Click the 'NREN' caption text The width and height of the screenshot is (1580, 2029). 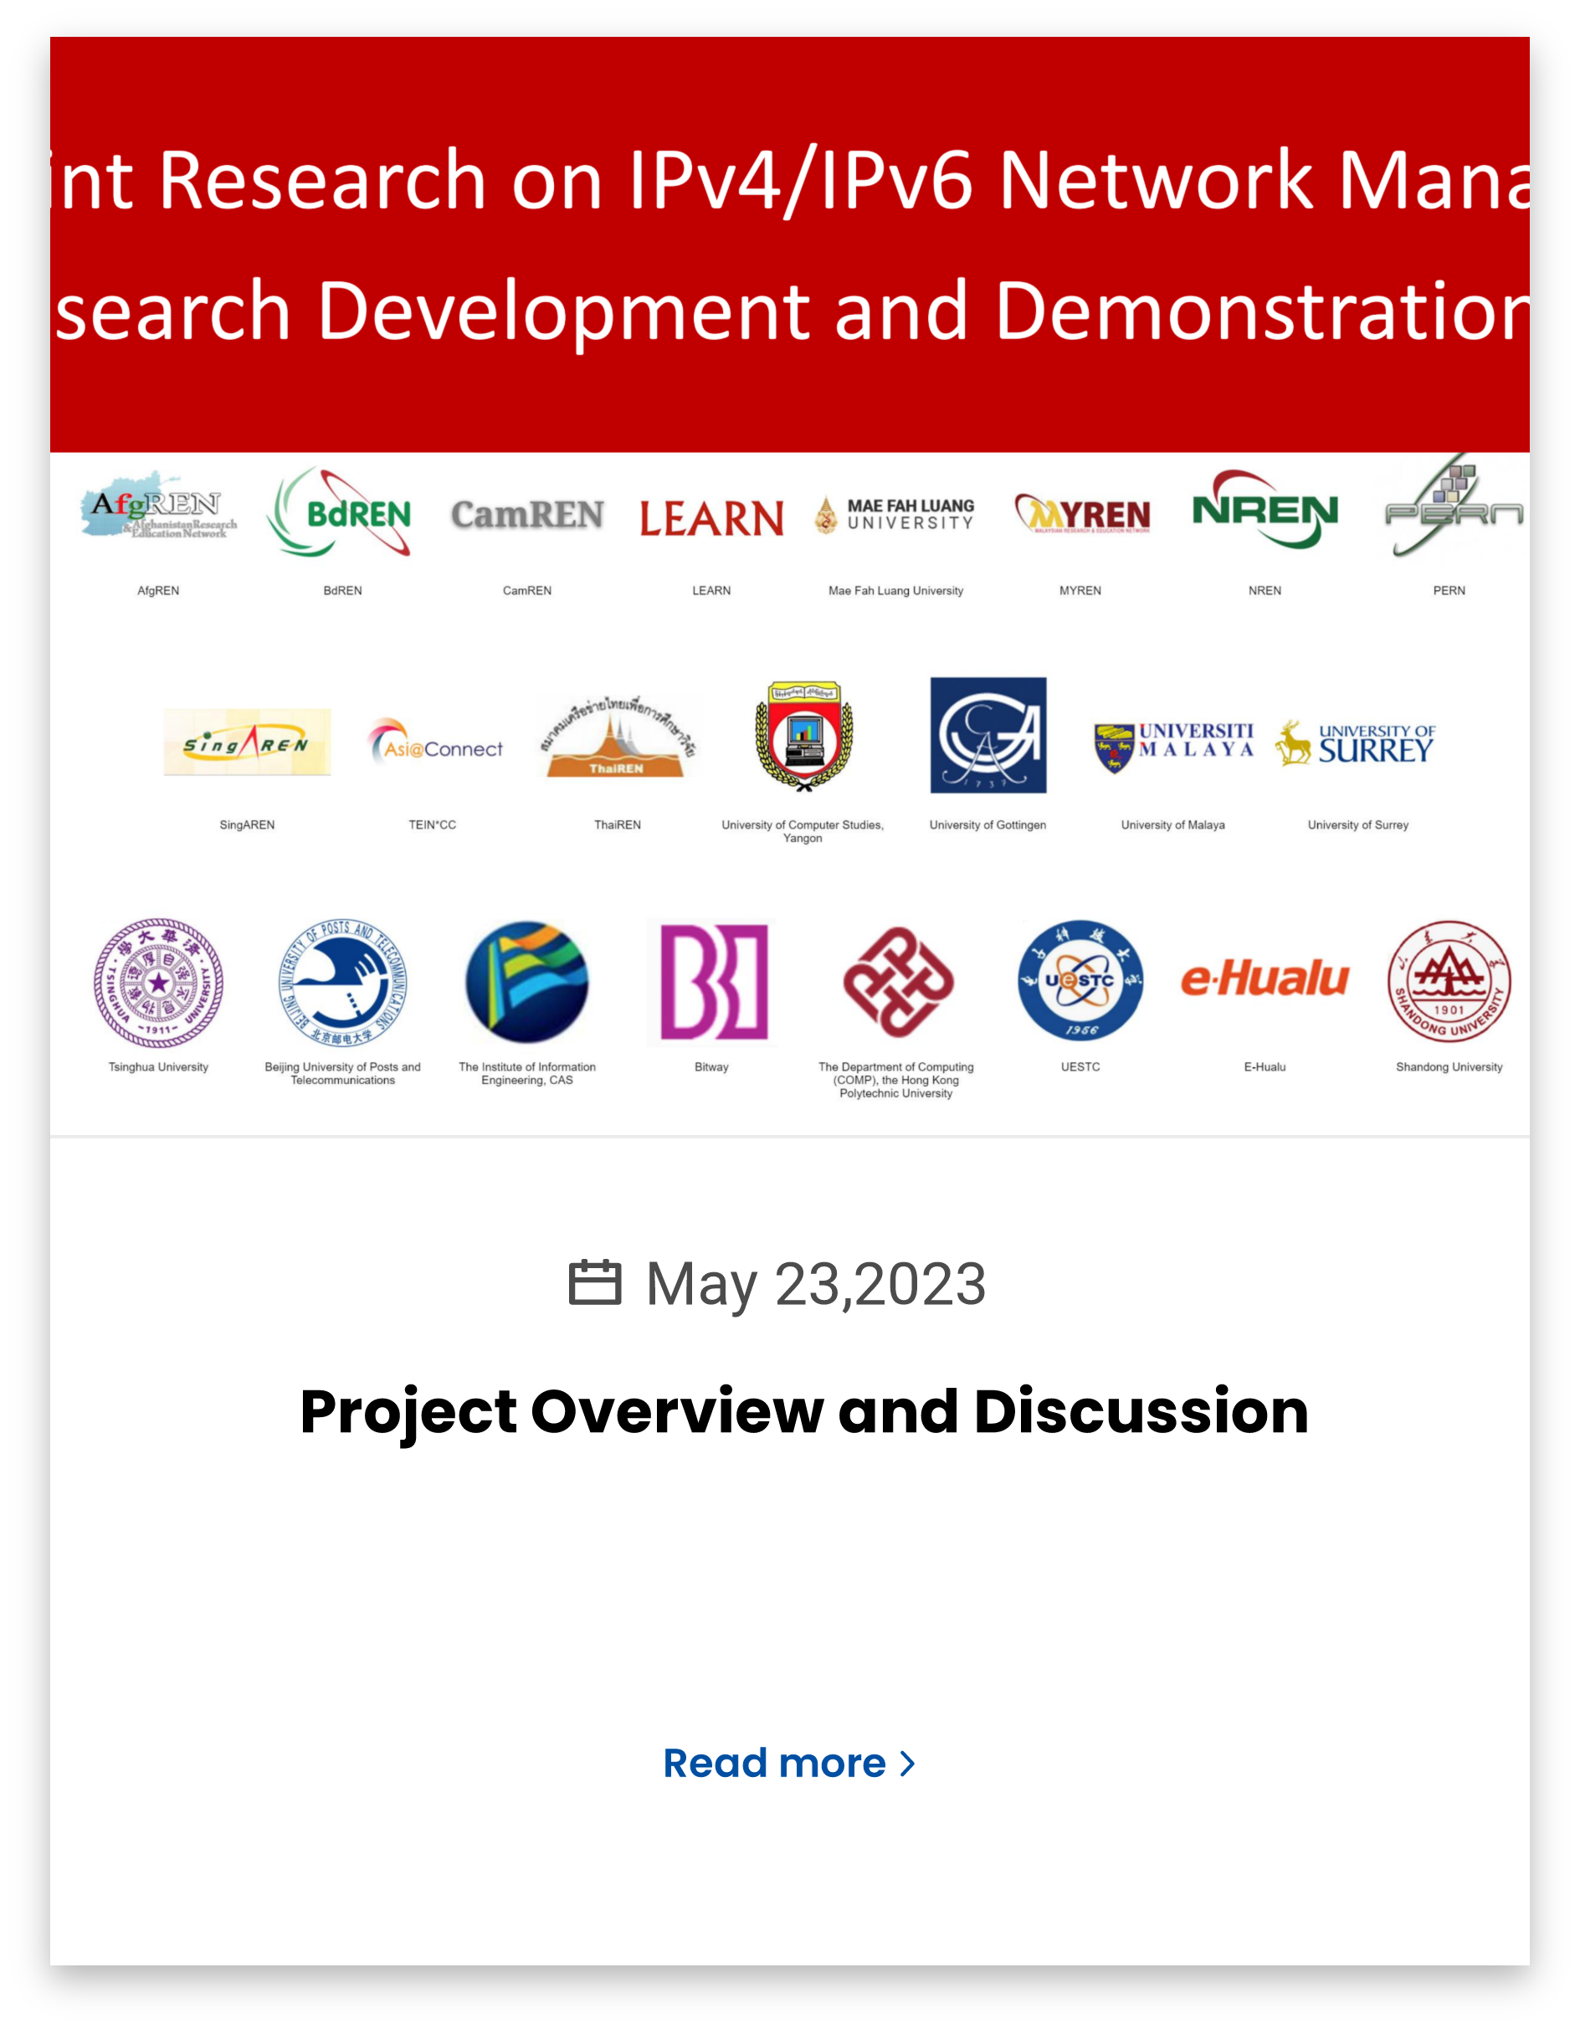tap(1265, 591)
